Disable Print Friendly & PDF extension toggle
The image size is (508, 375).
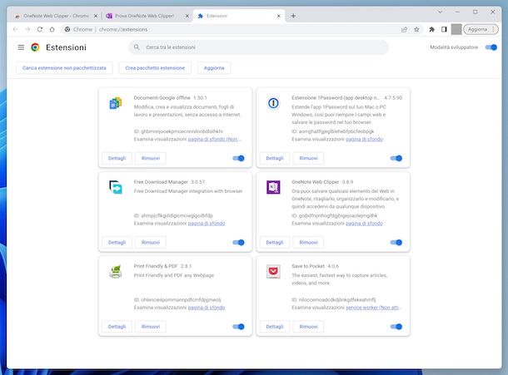[x=238, y=327]
